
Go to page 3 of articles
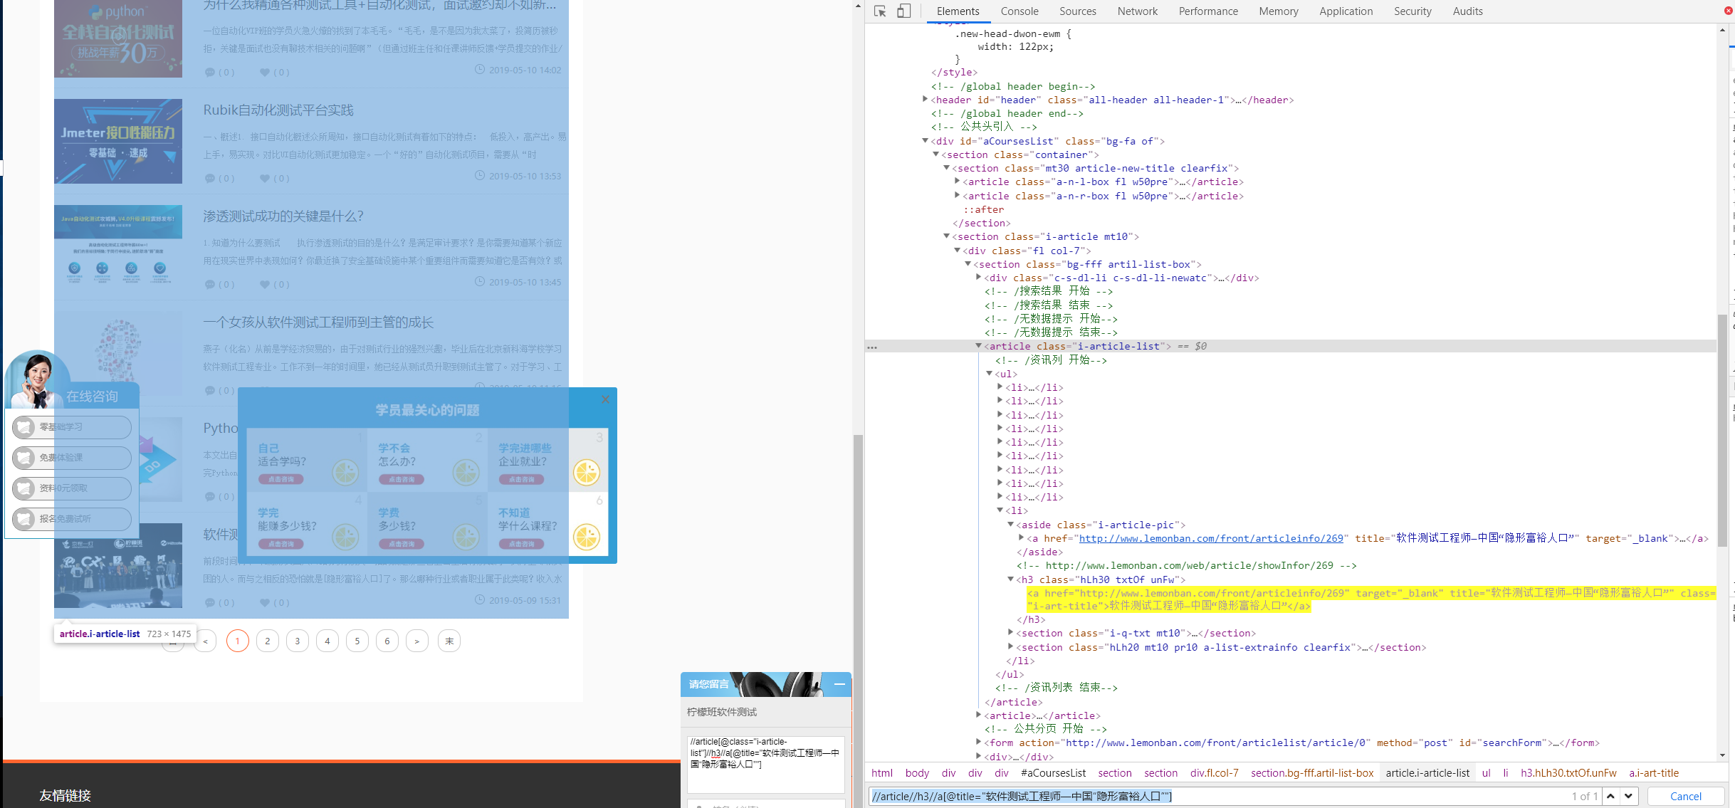point(298,641)
